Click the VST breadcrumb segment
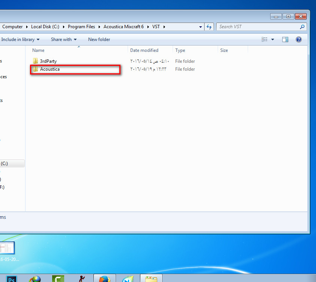The width and height of the screenshot is (316, 282). (156, 27)
